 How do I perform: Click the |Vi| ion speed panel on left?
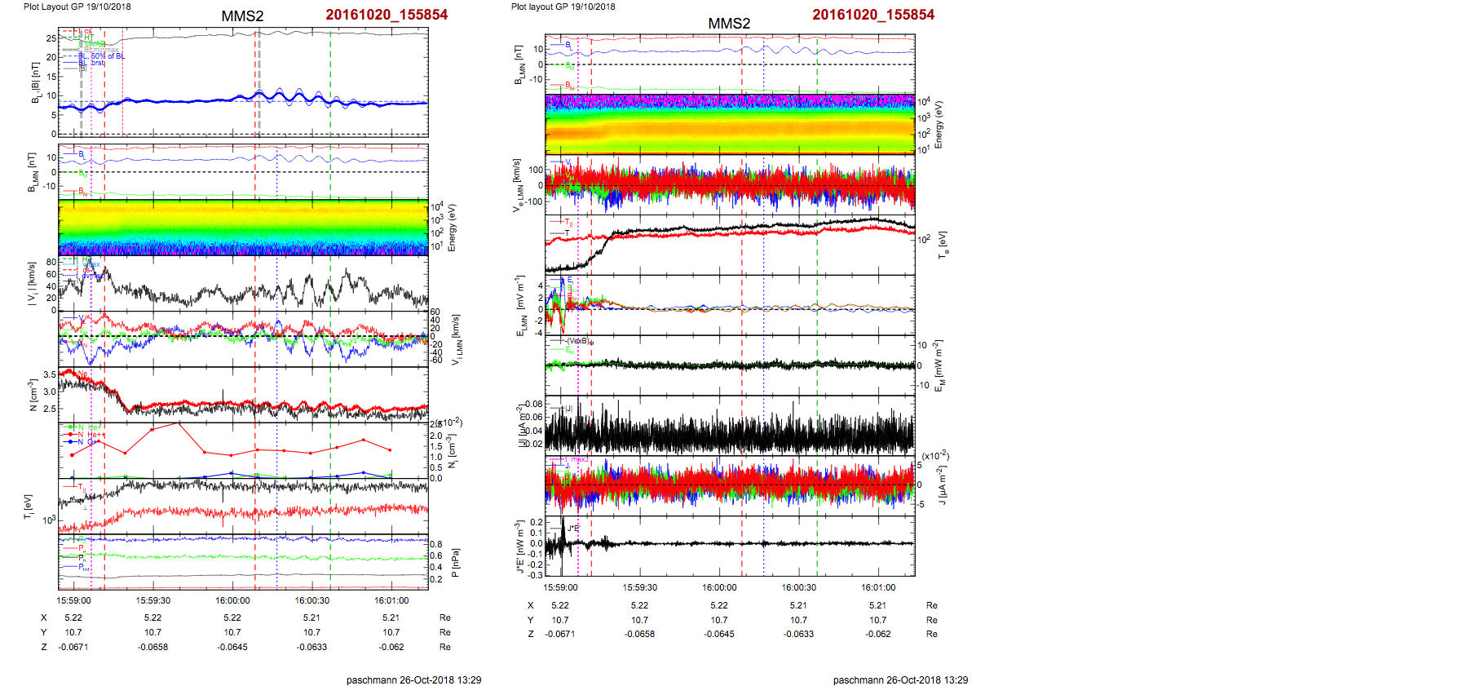(x=243, y=285)
